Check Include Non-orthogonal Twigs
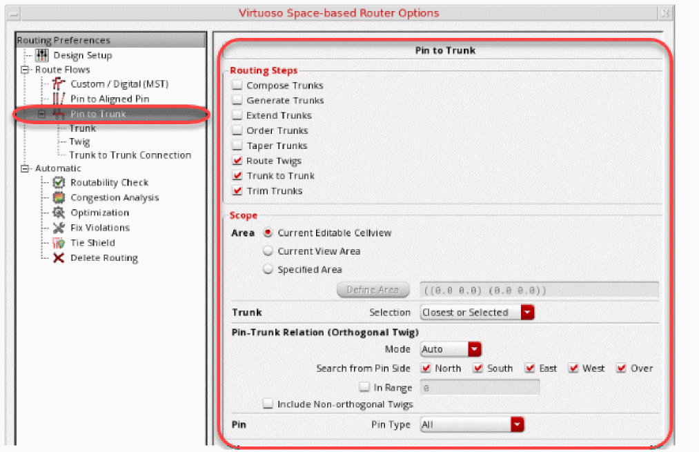699x452 pixels. click(268, 404)
